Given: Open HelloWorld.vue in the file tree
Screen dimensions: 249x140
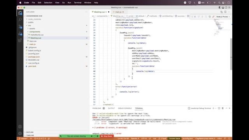Looking at the screenshot, I should (37, 35).
